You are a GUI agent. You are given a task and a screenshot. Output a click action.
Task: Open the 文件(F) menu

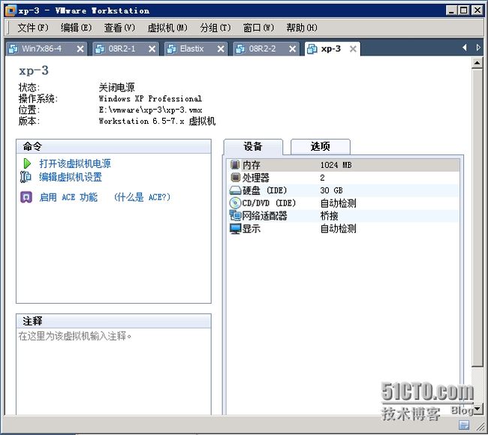click(33, 28)
